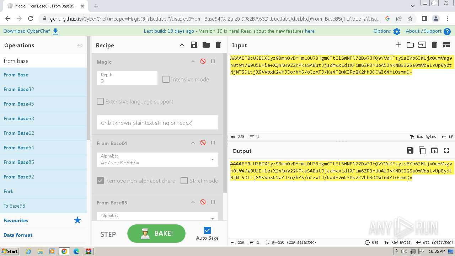This screenshot has height=256, width=455.
Task: Select From Base85 in operations list
Action: click(x=43, y=162)
